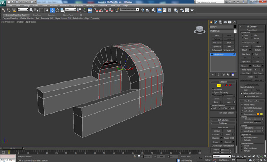Activate the Select and Move tool
The image size is (267, 162).
(x=52, y=10)
